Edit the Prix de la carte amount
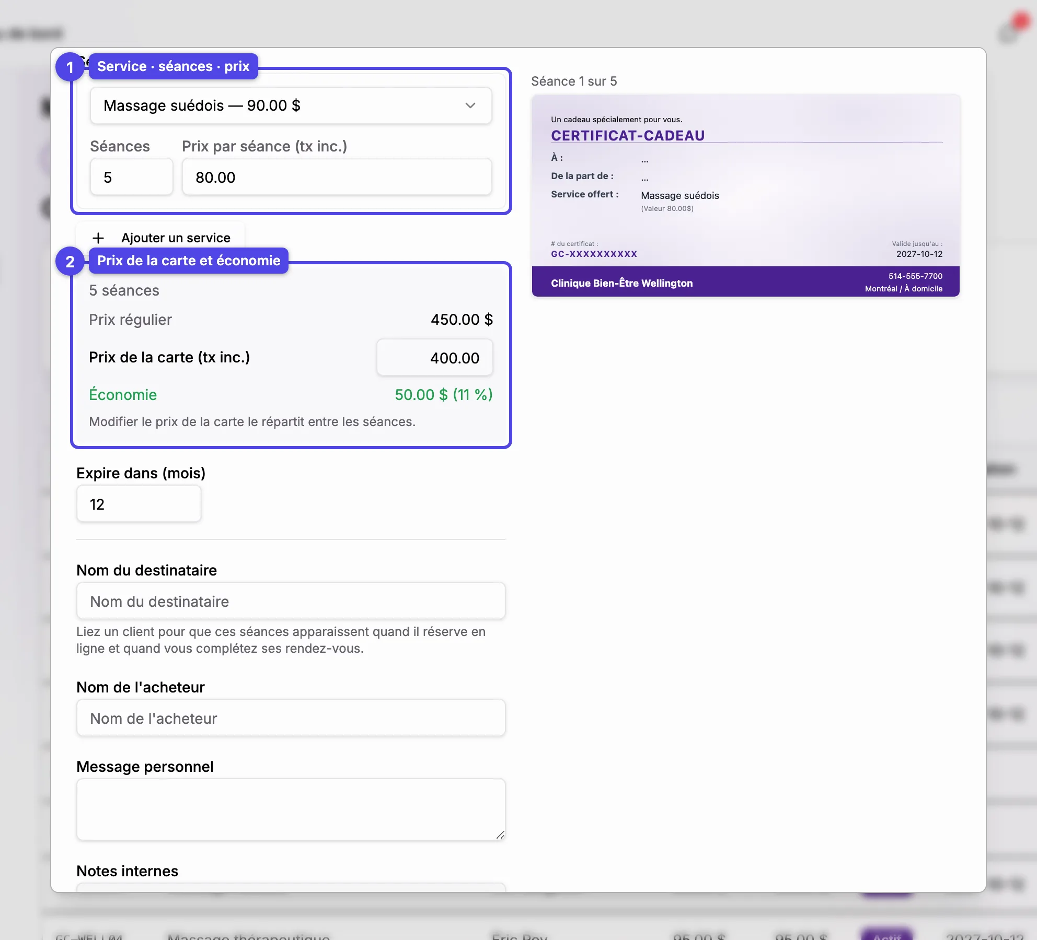 [434, 358]
